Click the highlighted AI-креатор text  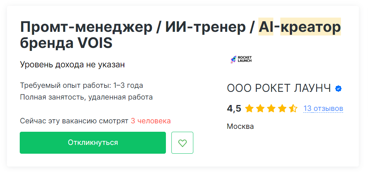300,27
